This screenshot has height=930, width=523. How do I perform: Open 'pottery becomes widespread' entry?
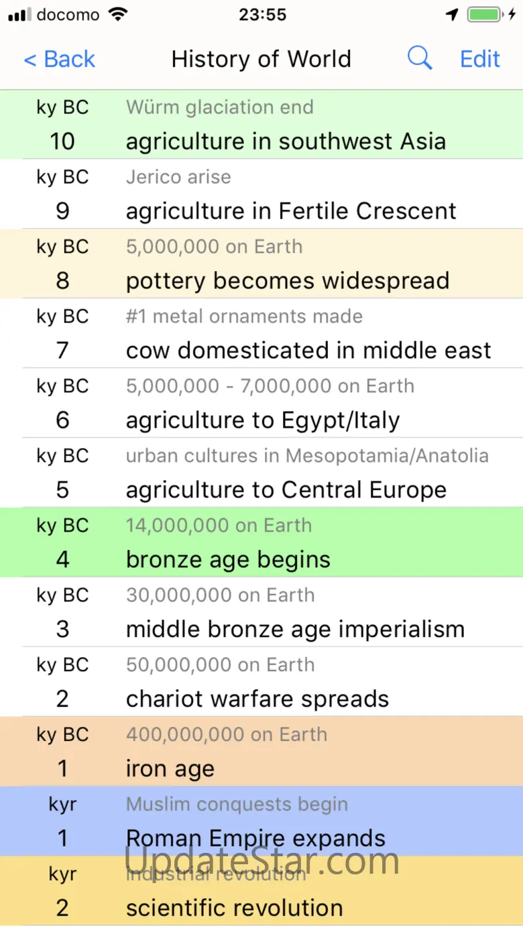tap(288, 281)
